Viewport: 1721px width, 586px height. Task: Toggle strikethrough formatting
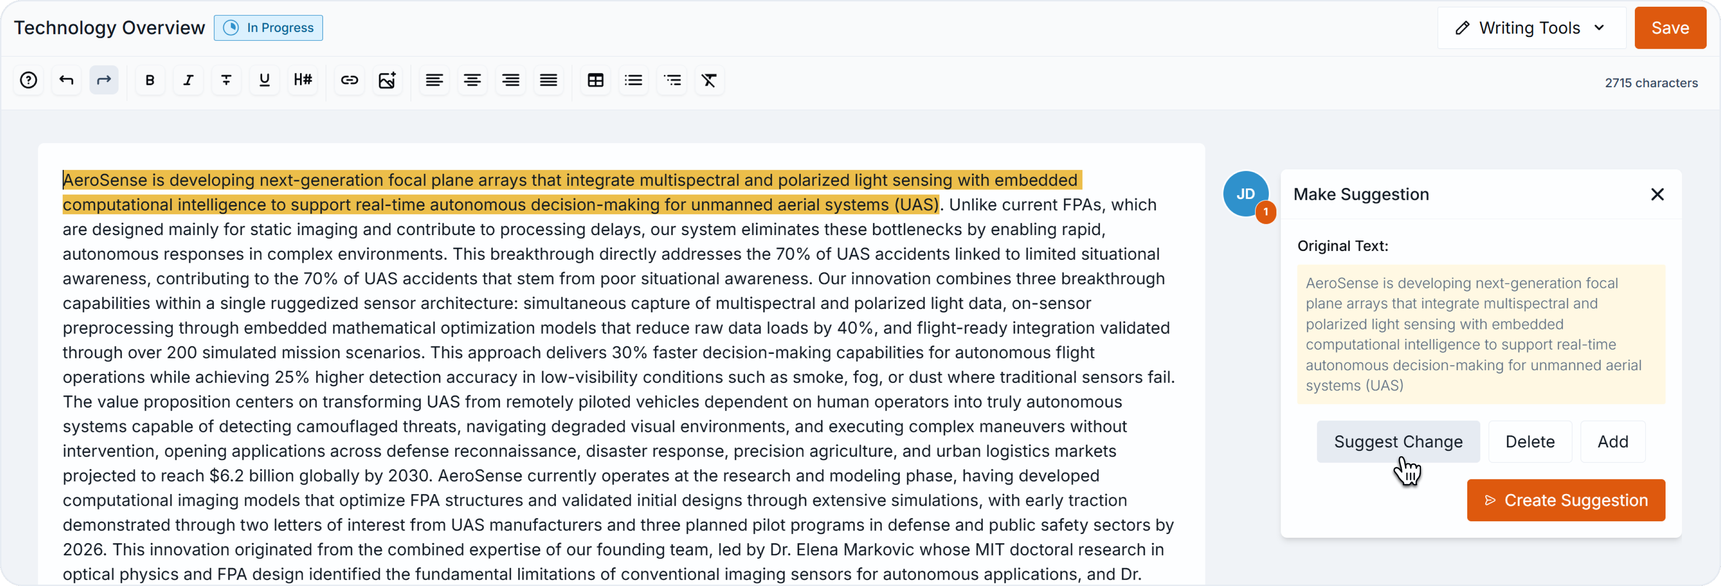226,80
